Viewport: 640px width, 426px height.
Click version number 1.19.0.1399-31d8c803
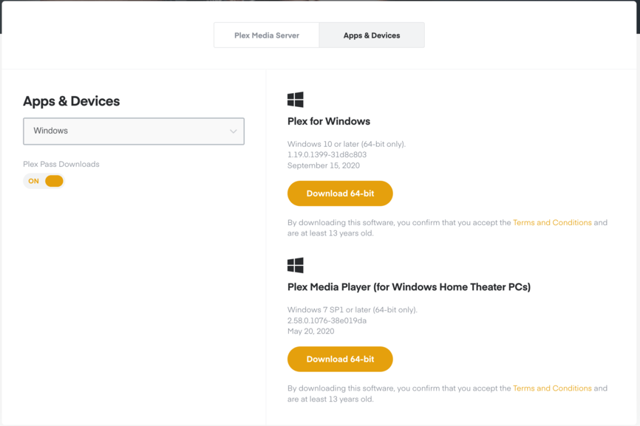coord(327,155)
